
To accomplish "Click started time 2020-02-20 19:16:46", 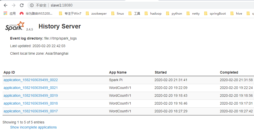I will coord(171,103).
